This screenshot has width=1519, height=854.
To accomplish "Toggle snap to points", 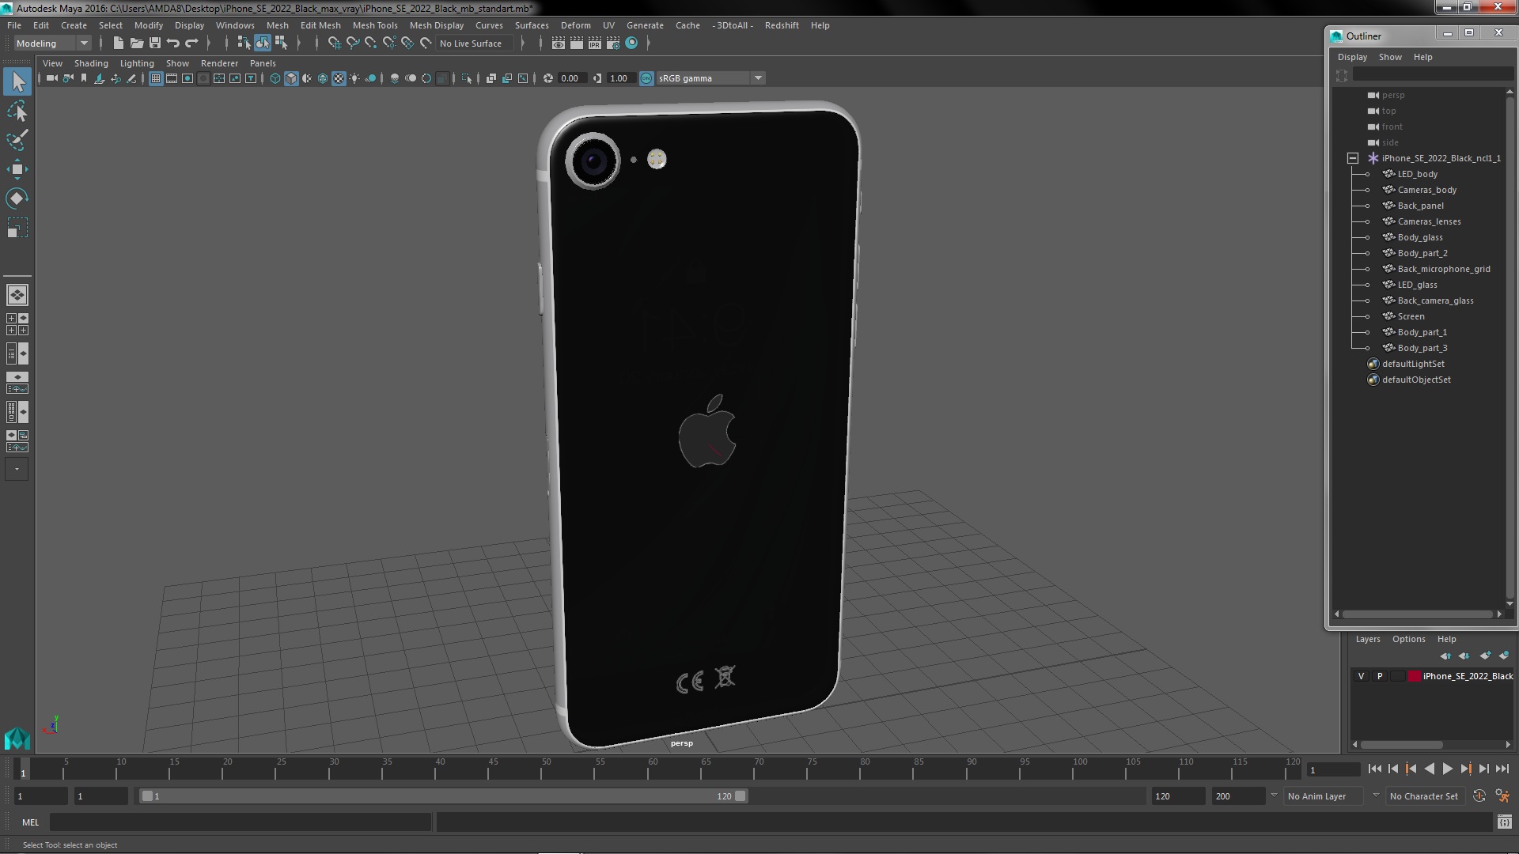I will click(x=371, y=43).
